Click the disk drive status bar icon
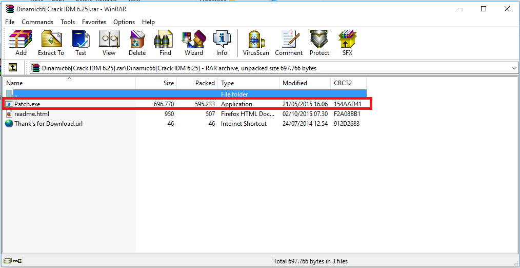Screen dimensions: 520x268 click(7, 261)
